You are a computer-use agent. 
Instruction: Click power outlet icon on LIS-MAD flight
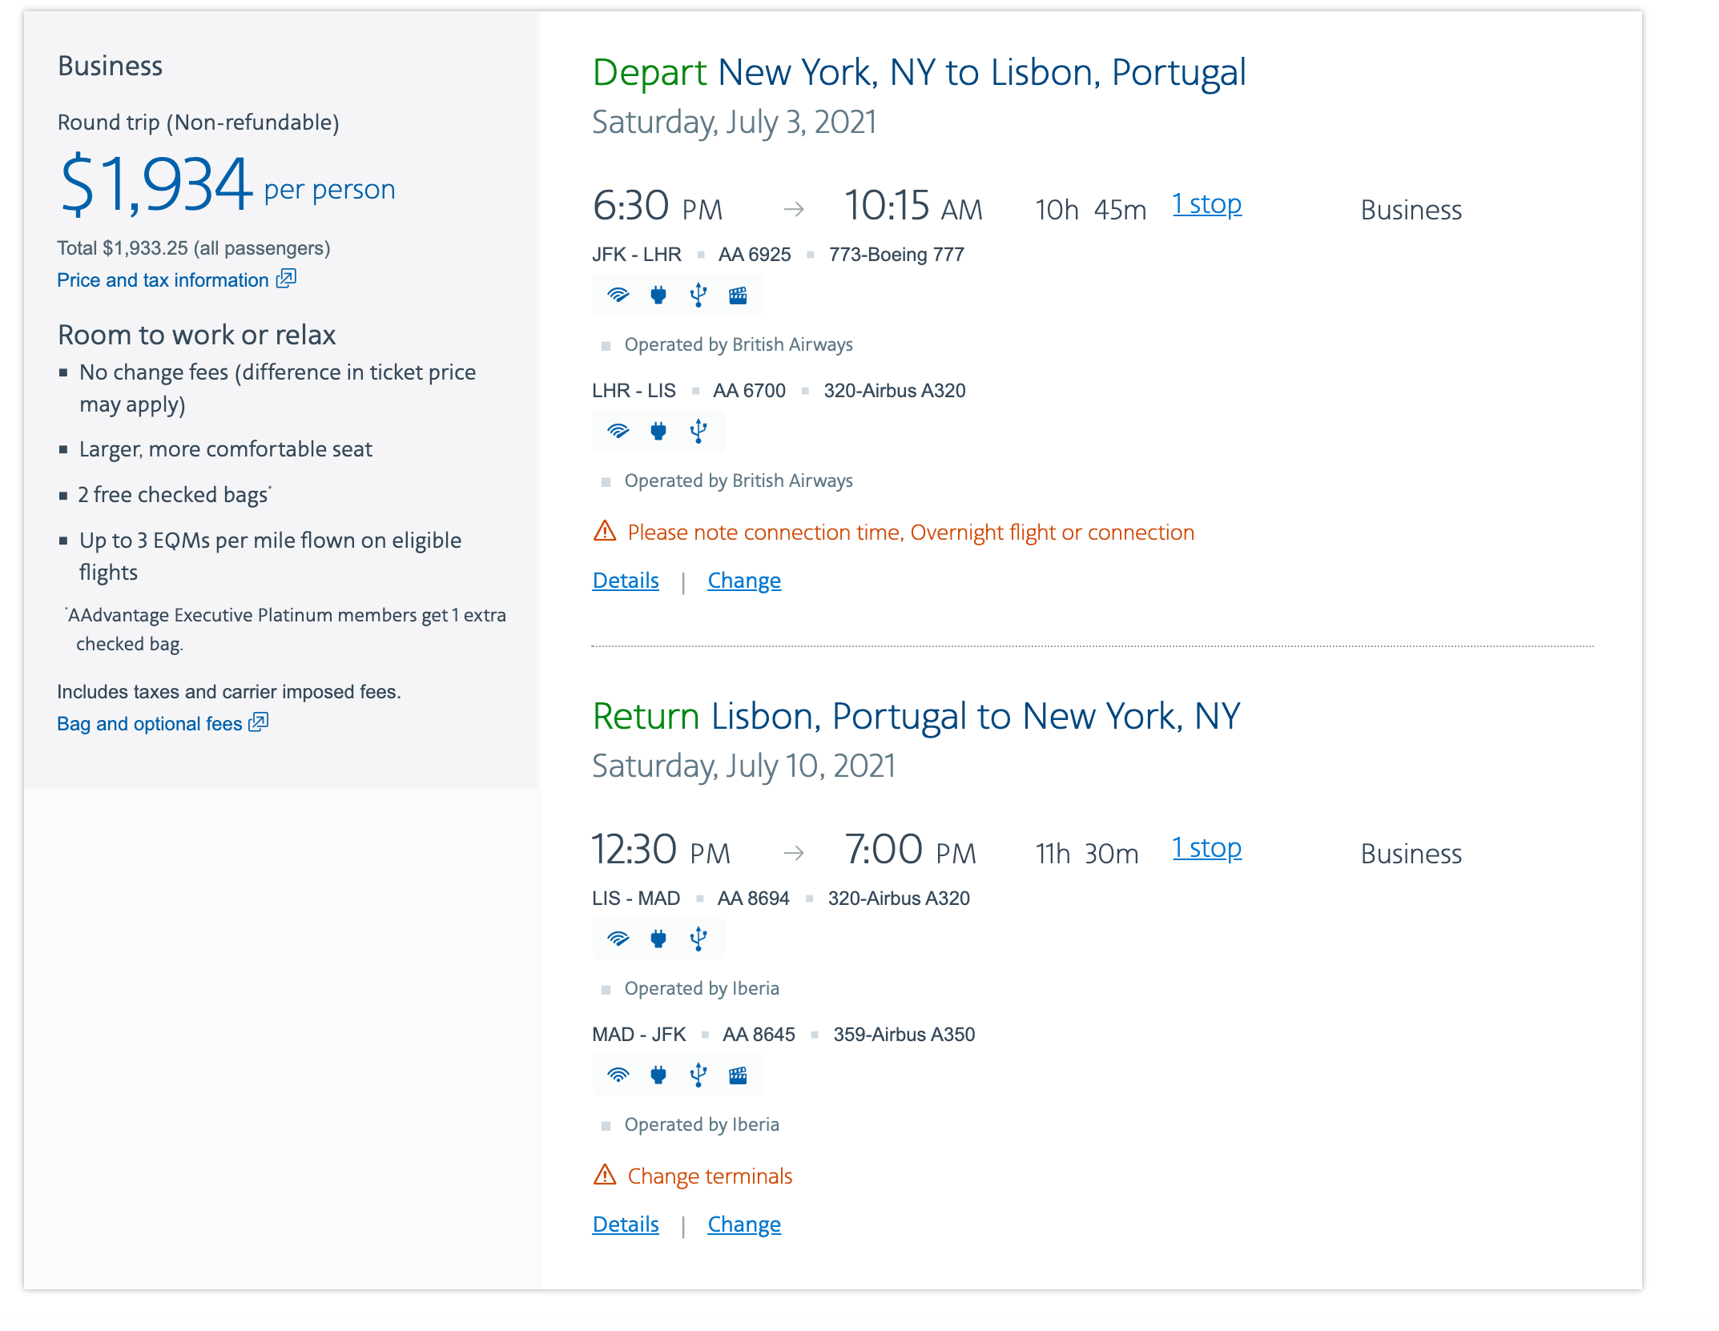(658, 939)
